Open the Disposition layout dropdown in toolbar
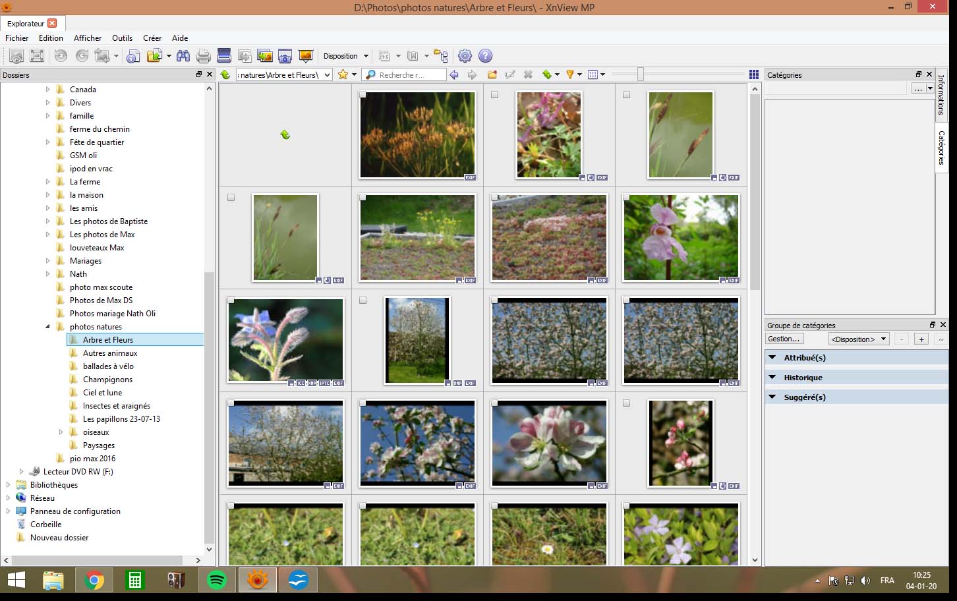The image size is (957, 601). [346, 56]
